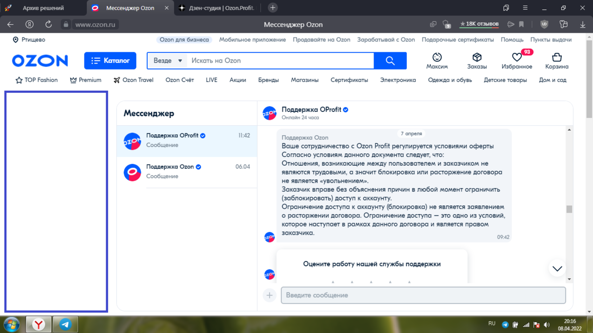Reload the Ozon page
Image resolution: width=593 pixels, height=333 pixels.
(x=48, y=24)
